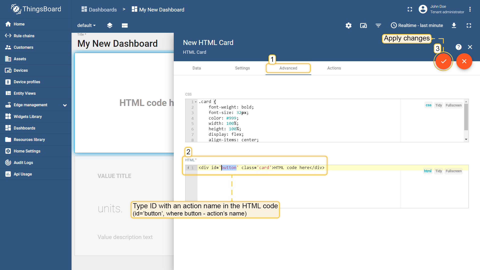Open HTML editor in Fullscreen
This screenshot has height=270, width=480.
tap(453, 171)
